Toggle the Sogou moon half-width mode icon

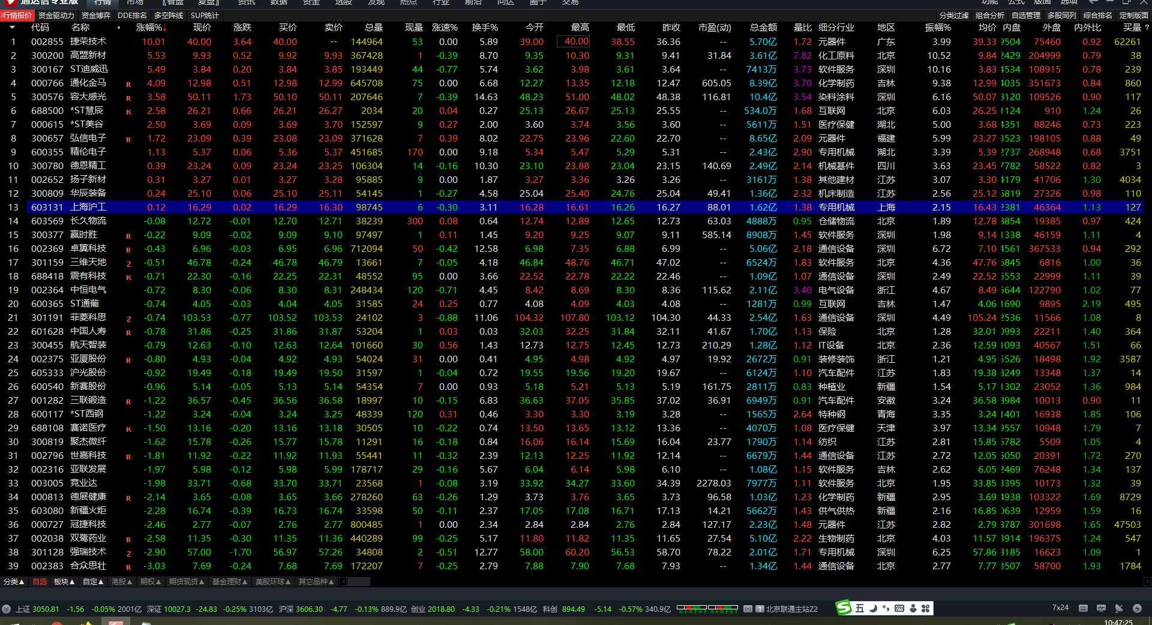(x=873, y=608)
